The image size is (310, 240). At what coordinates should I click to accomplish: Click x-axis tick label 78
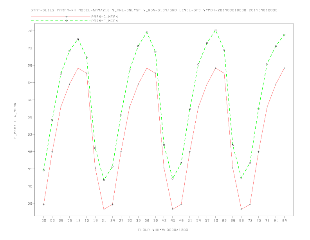[x=267, y=220]
